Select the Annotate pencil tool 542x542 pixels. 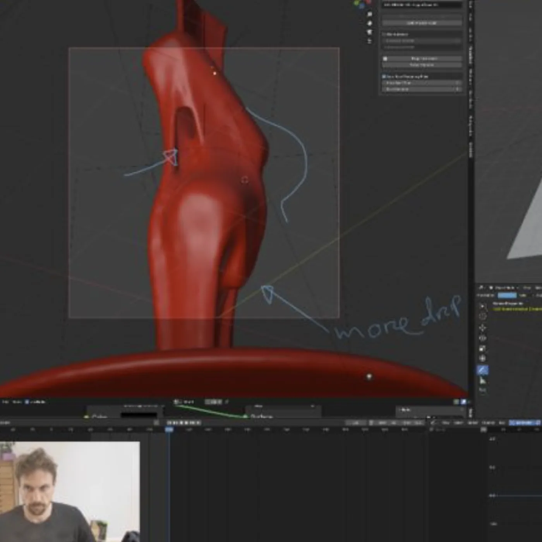point(482,370)
